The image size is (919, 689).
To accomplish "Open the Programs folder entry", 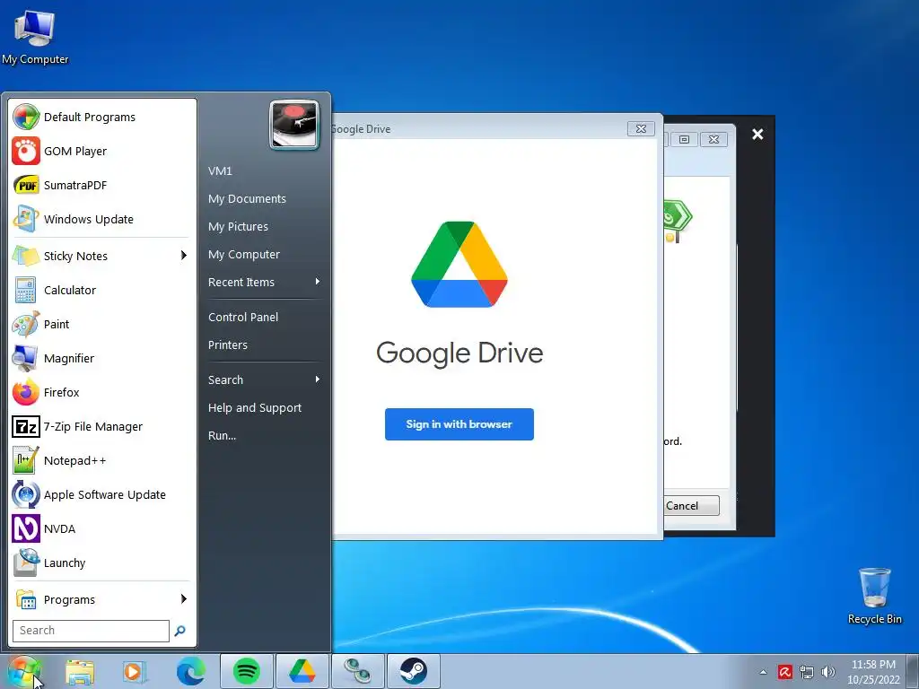I will click(102, 599).
